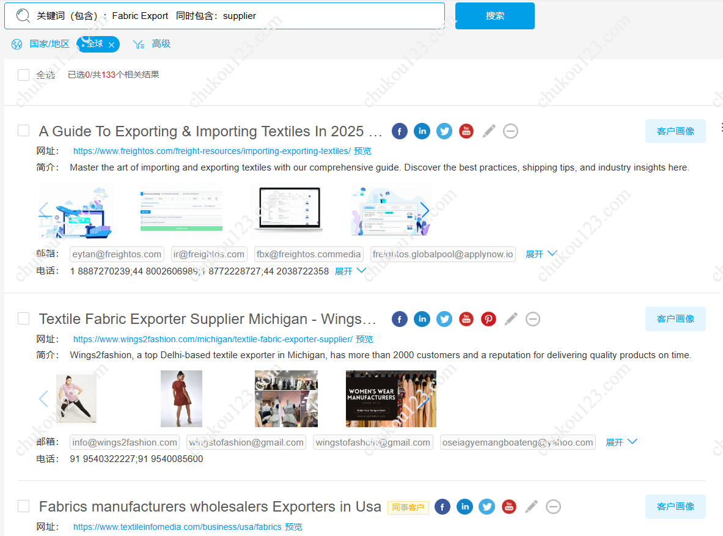Viewport: 723px width, 536px height.
Task: Open YouTube for the Fabrics manufacturers result
Action: point(509,507)
